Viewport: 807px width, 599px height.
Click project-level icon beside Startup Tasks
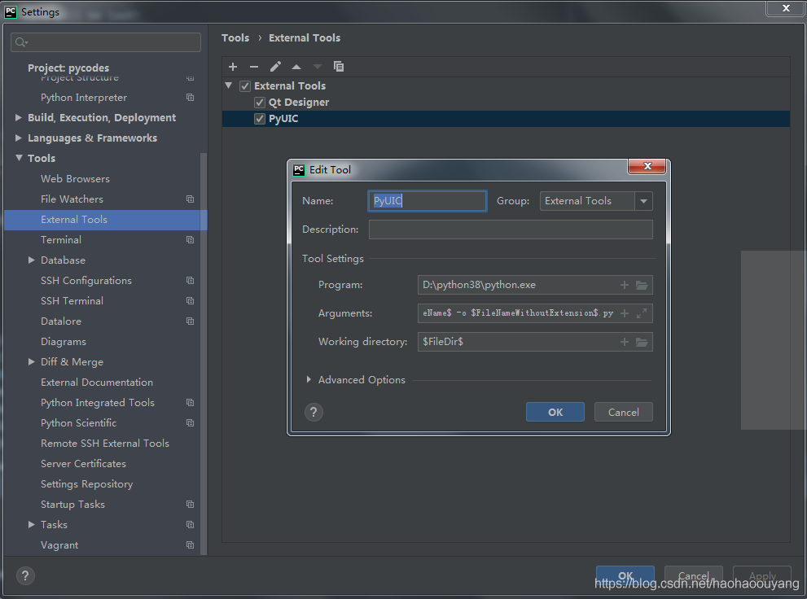click(x=190, y=505)
